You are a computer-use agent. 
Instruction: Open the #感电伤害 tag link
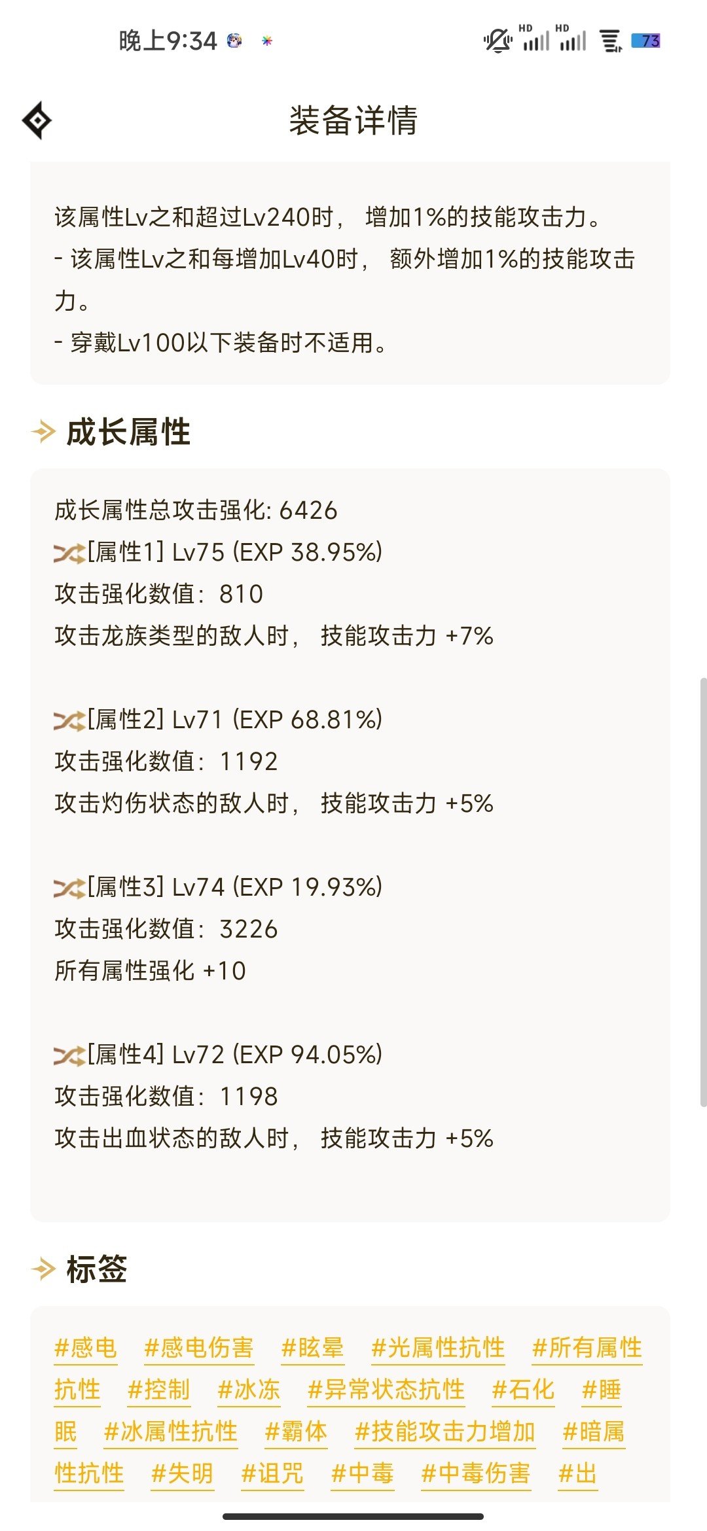coord(199,1348)
